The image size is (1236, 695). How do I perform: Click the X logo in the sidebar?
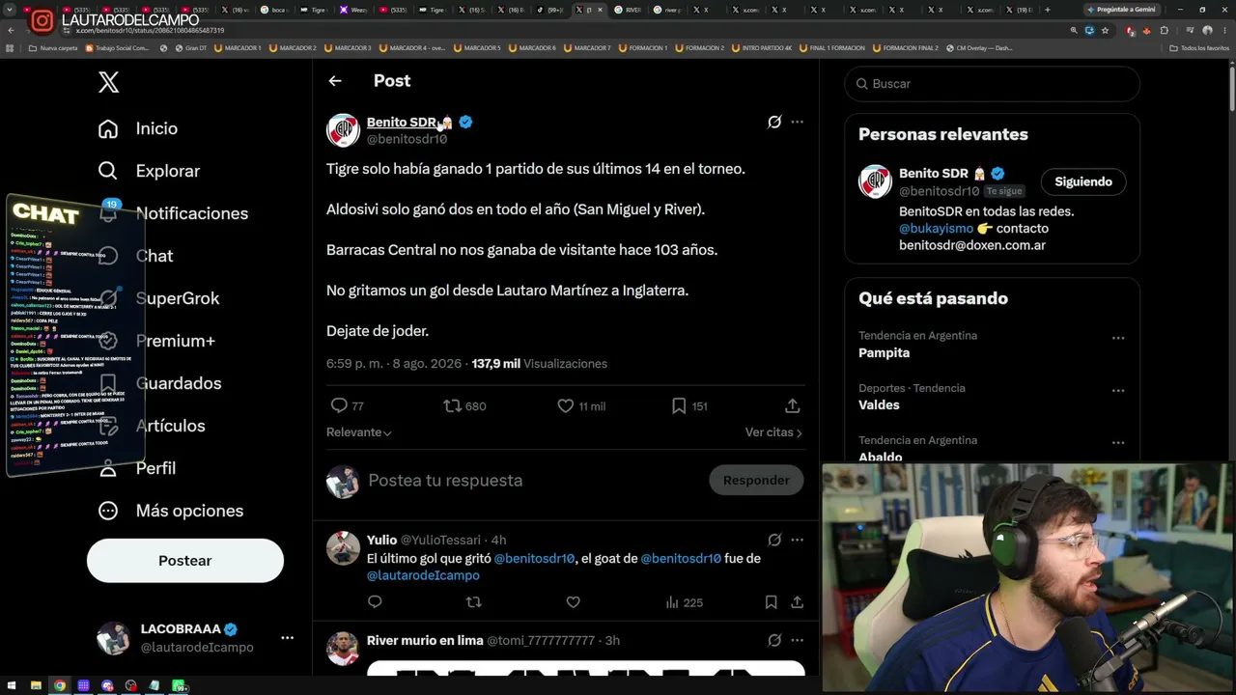click(x=109, y=82)
